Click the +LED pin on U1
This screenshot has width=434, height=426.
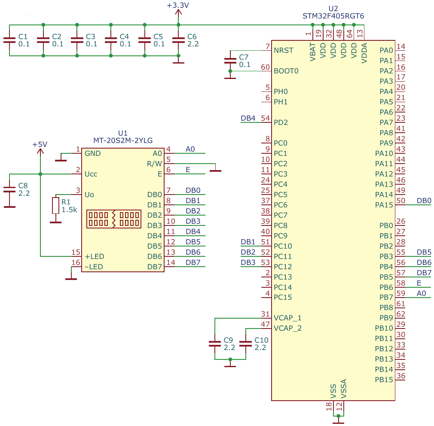94,256
